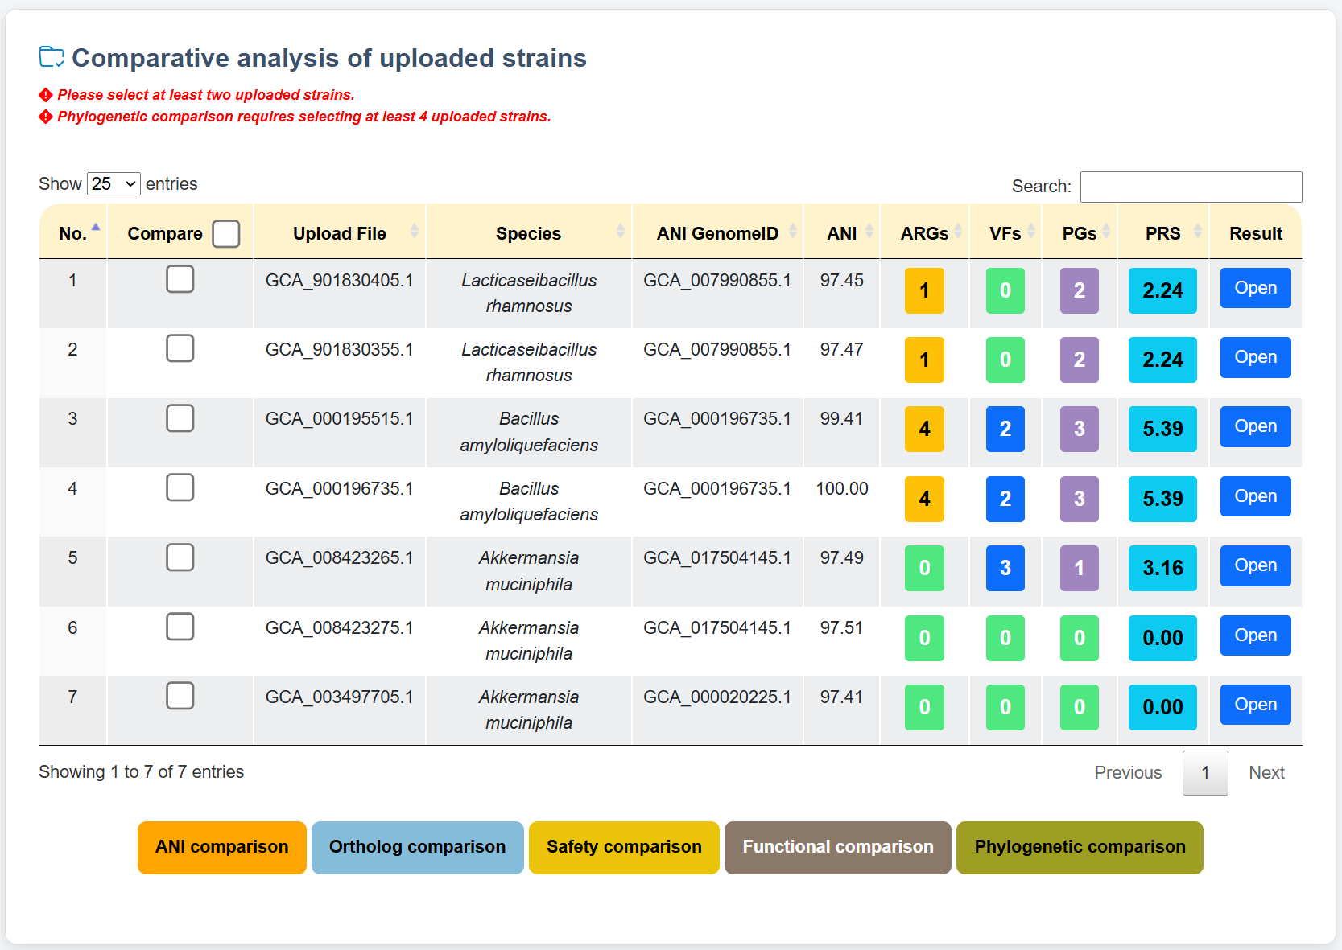Go to page 1 in pagination

click(1204, 773)
